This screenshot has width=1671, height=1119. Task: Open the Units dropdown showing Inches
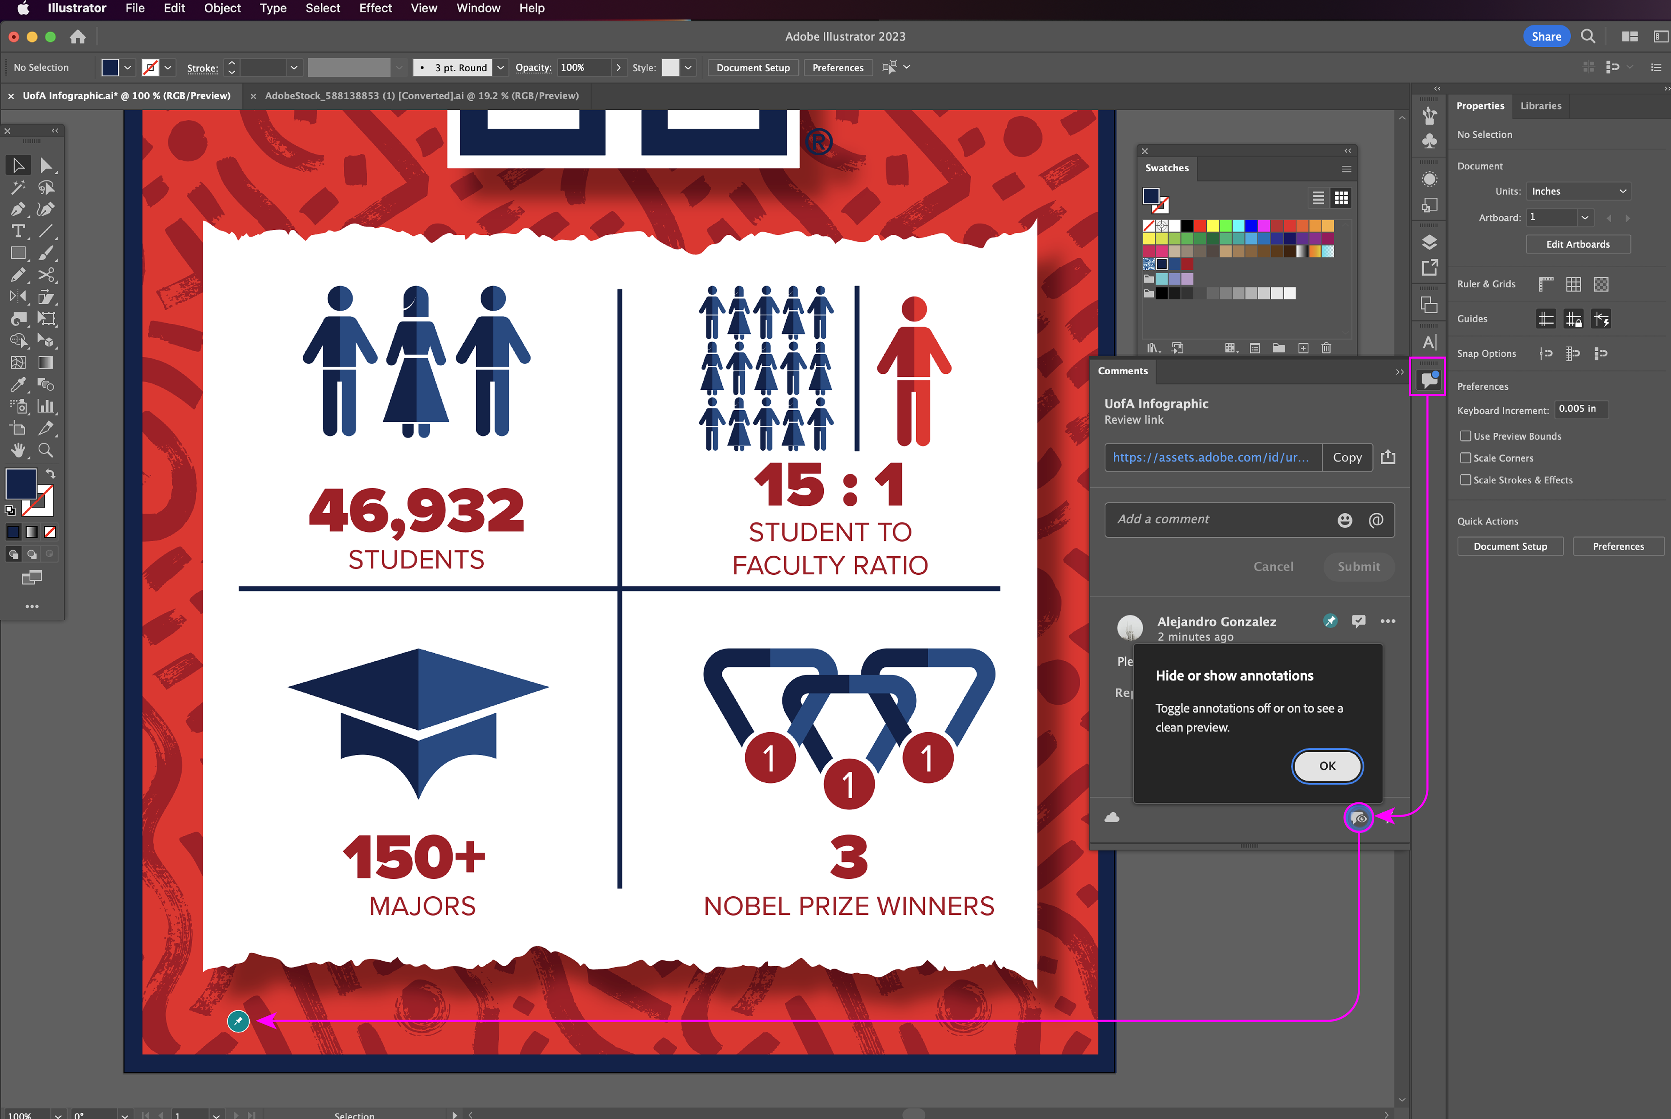[x=1578, y=191]
